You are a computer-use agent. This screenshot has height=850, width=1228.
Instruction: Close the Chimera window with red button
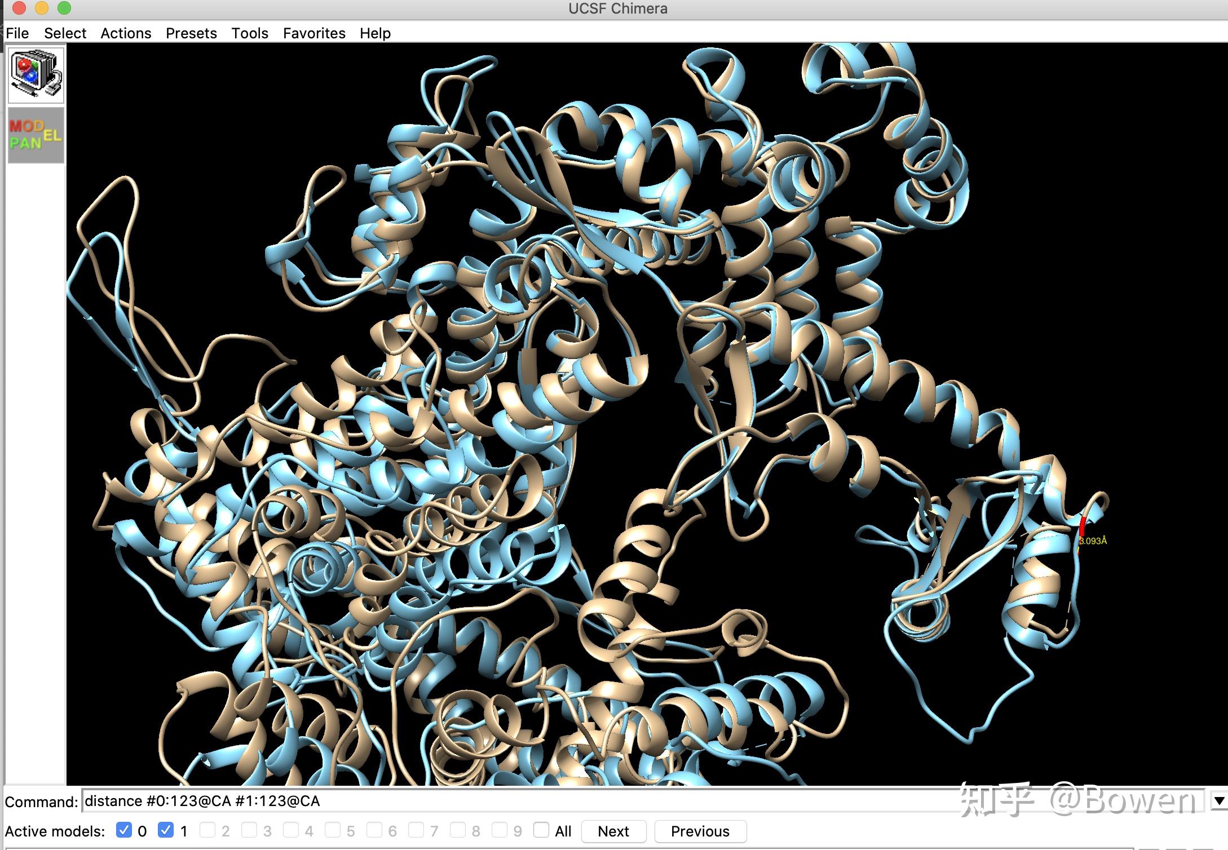point(19,8)
